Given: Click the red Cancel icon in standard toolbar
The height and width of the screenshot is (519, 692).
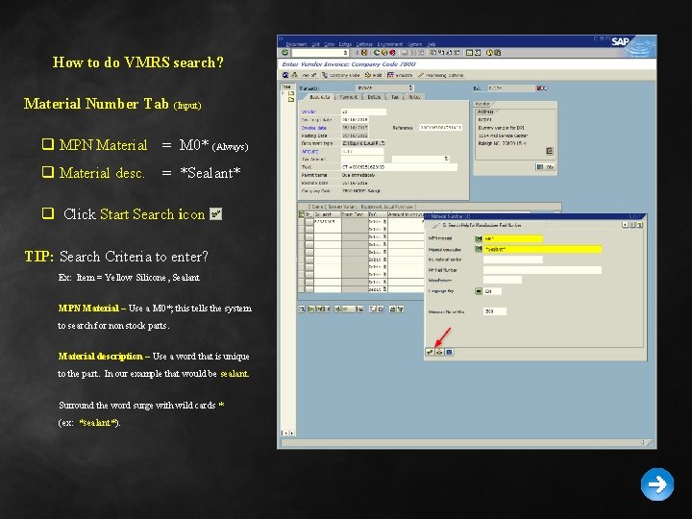Looking at the screenshot, I should 392,53.
